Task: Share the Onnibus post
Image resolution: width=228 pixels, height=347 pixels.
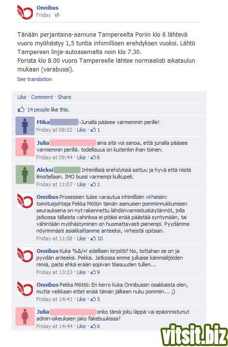Action: [x=64, y=97]
